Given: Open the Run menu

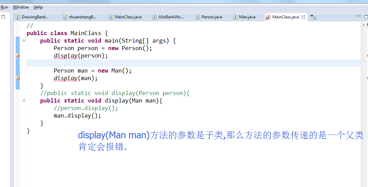Looking at the screenshot, I should (4, 7).
